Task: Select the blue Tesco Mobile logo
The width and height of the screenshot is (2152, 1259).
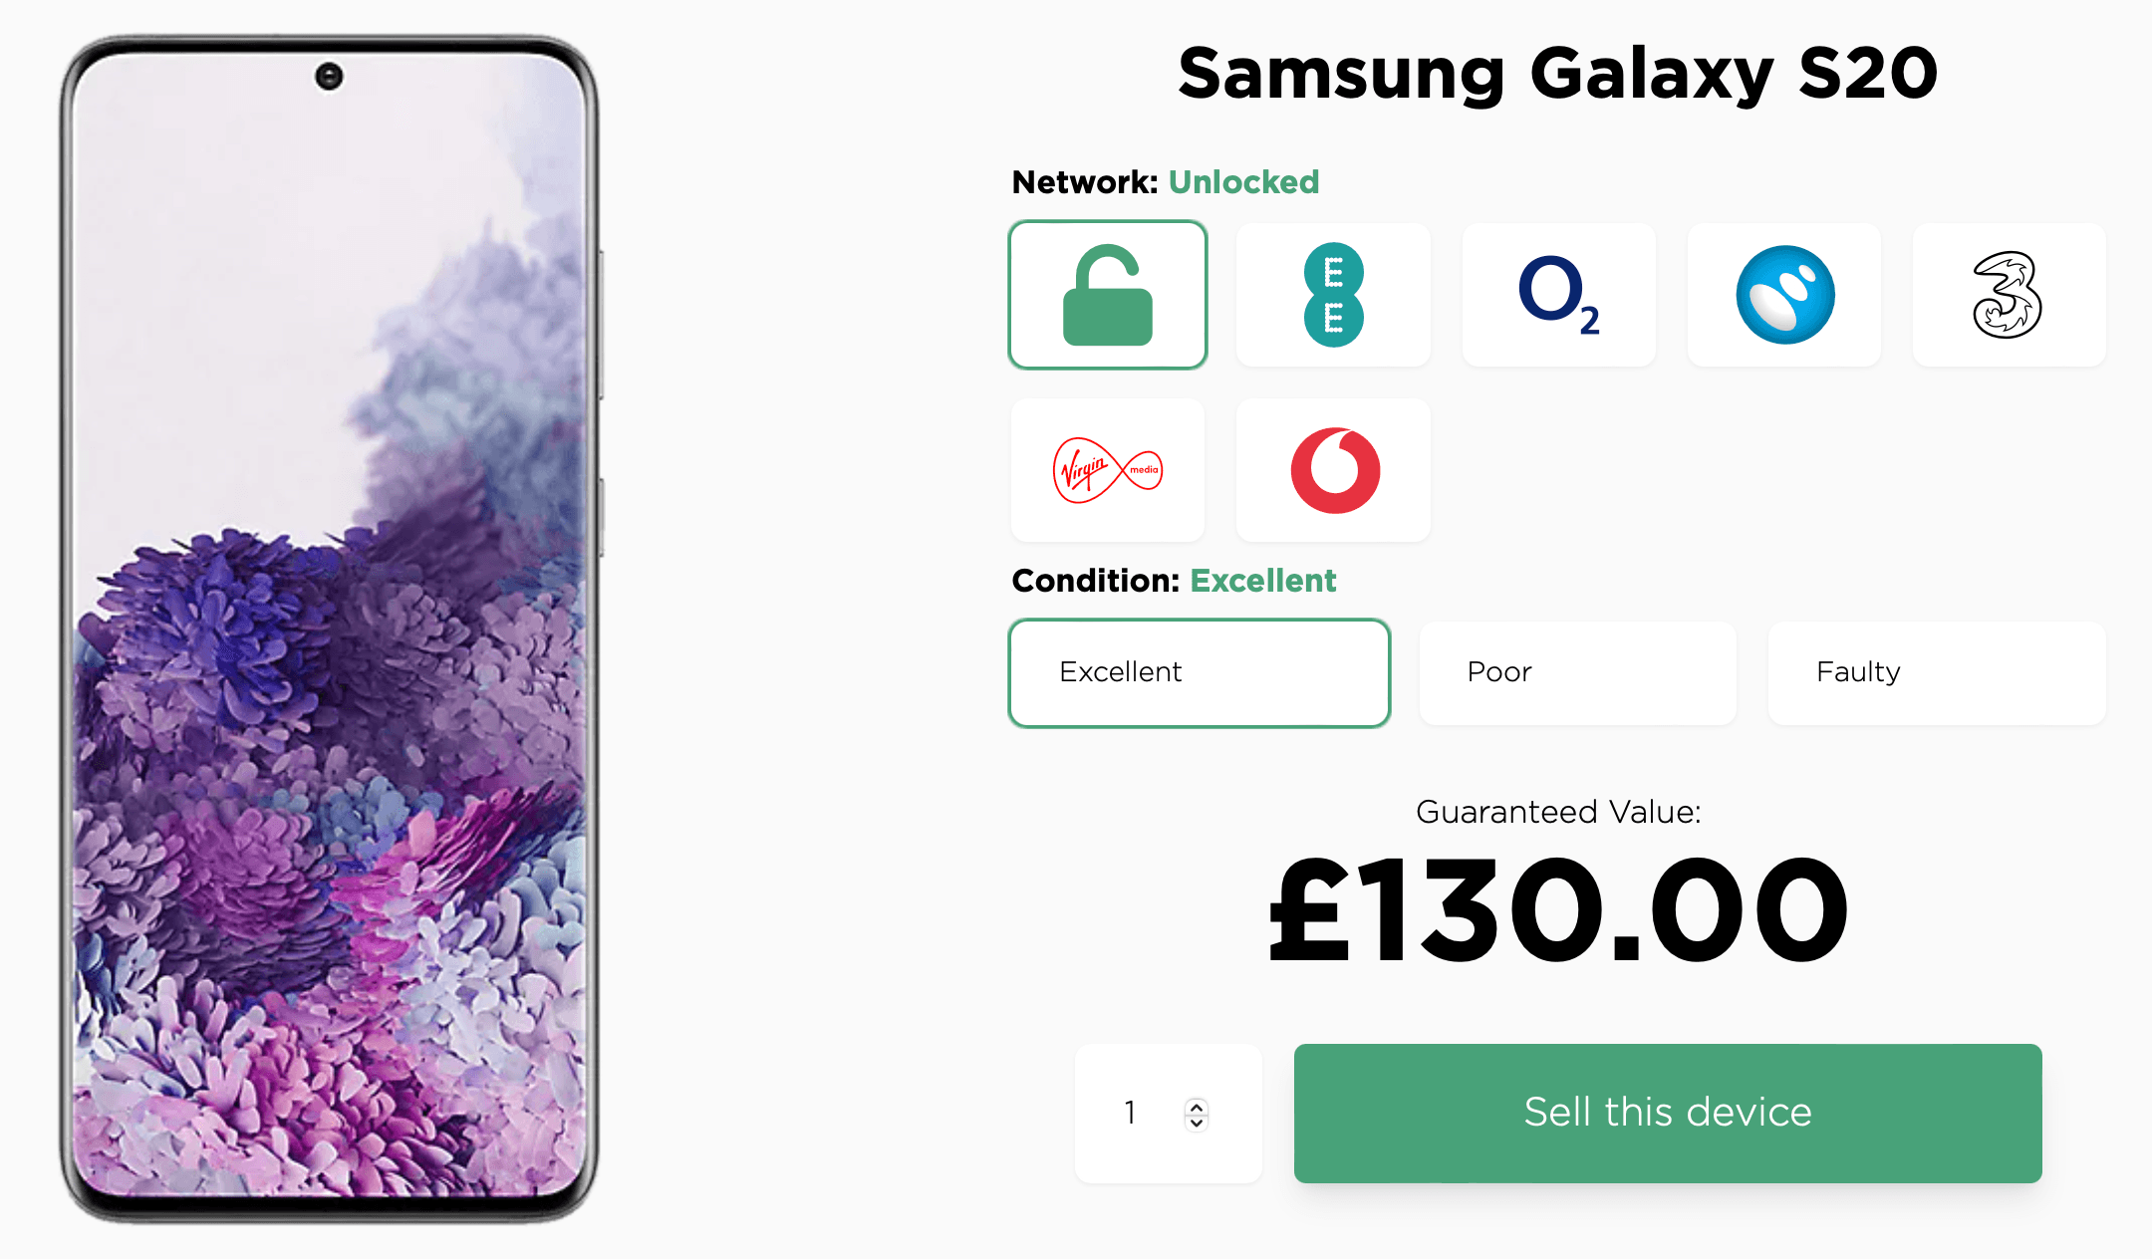Action: (1784, 295)
